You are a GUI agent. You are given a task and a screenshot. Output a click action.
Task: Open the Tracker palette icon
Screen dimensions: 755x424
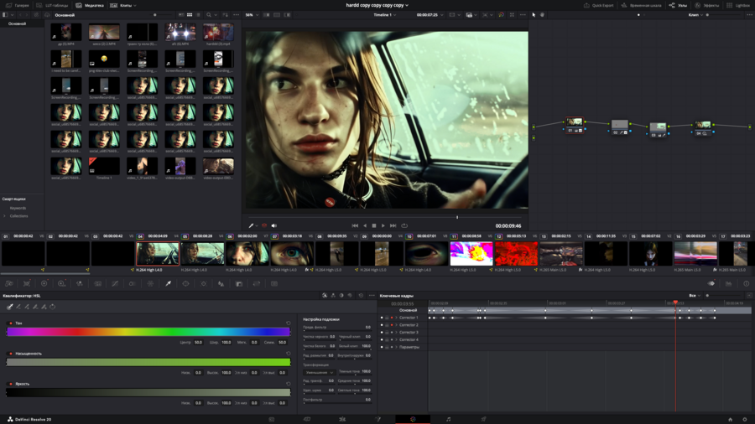(x=203, y=284)
